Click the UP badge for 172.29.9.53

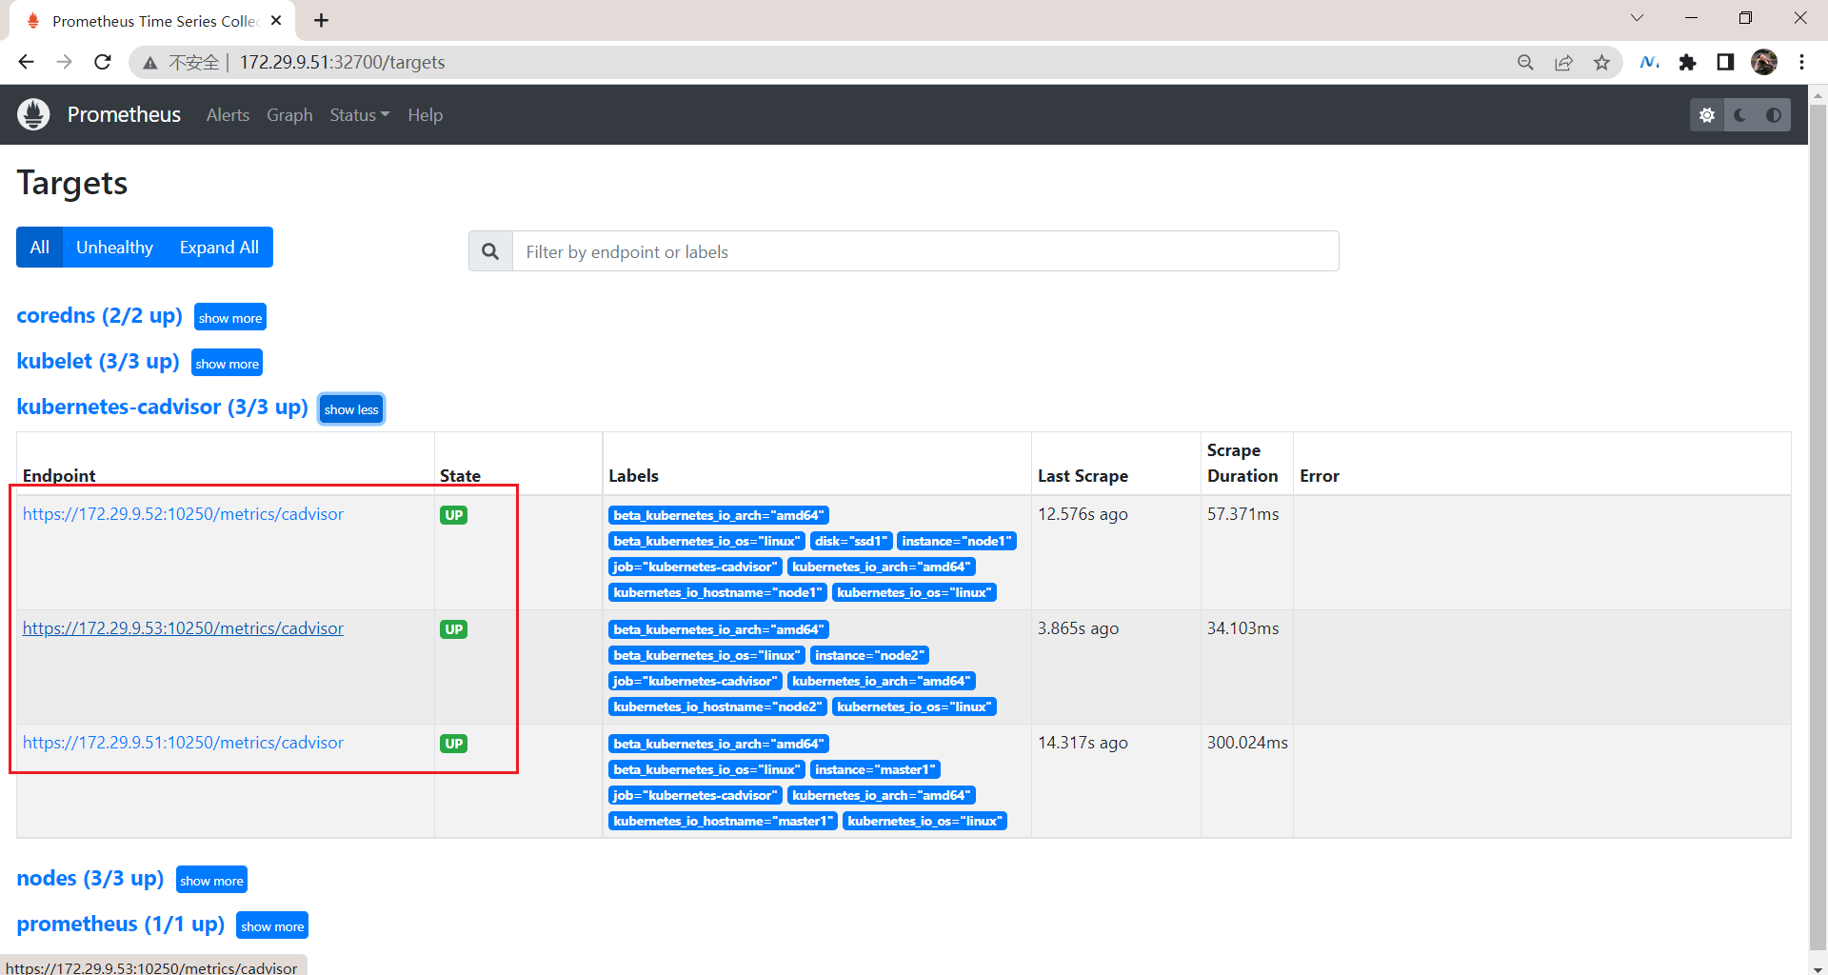coord(453,629)
